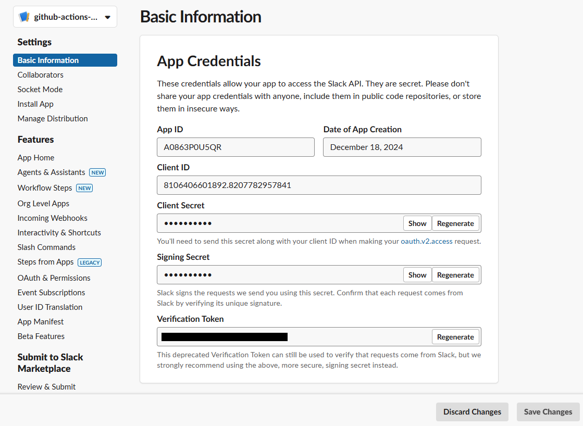Click the LEGACY badge beside Steps from Apps
Viewport: 583px width, 426px height.
coord(90,262)
